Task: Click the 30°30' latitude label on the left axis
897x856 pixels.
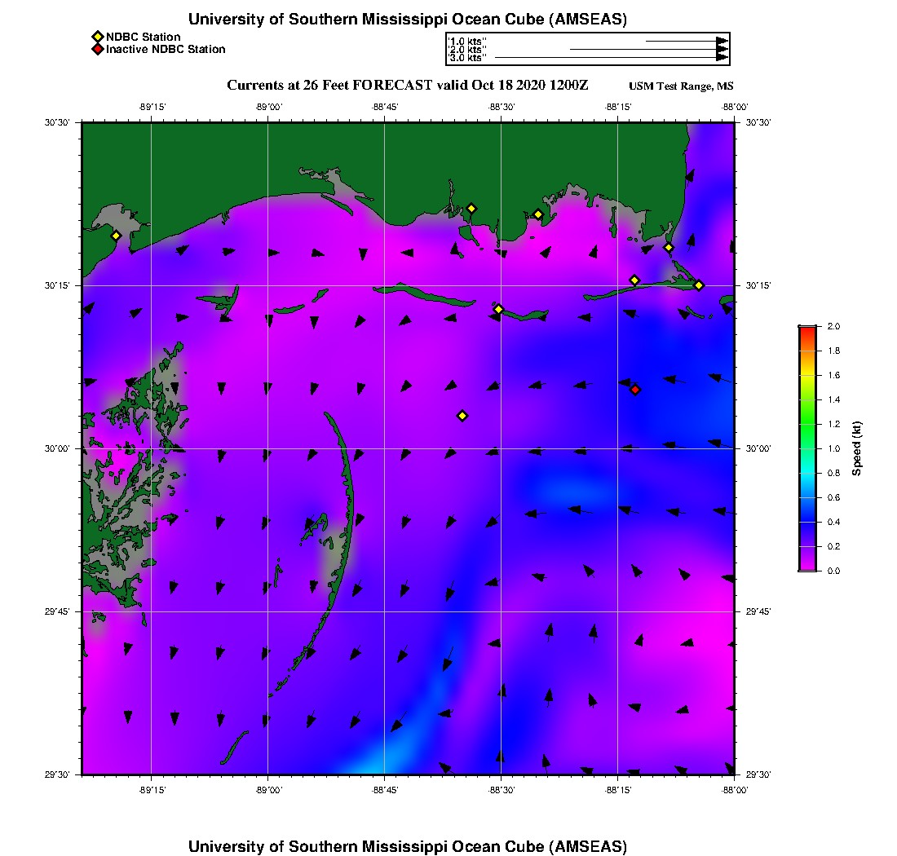Action: [57, 122]
